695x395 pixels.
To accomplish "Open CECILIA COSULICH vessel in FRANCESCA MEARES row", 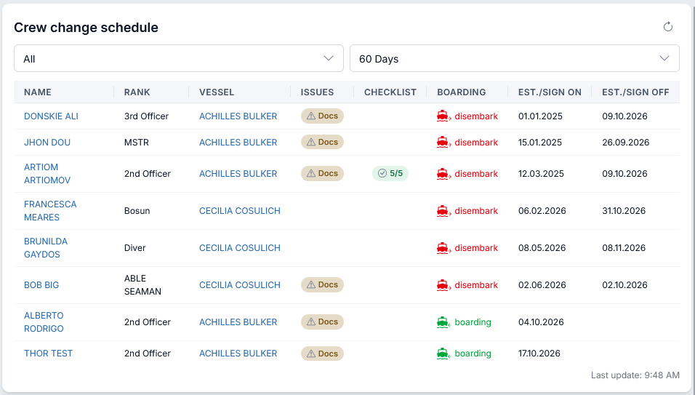I will (240, 210).
